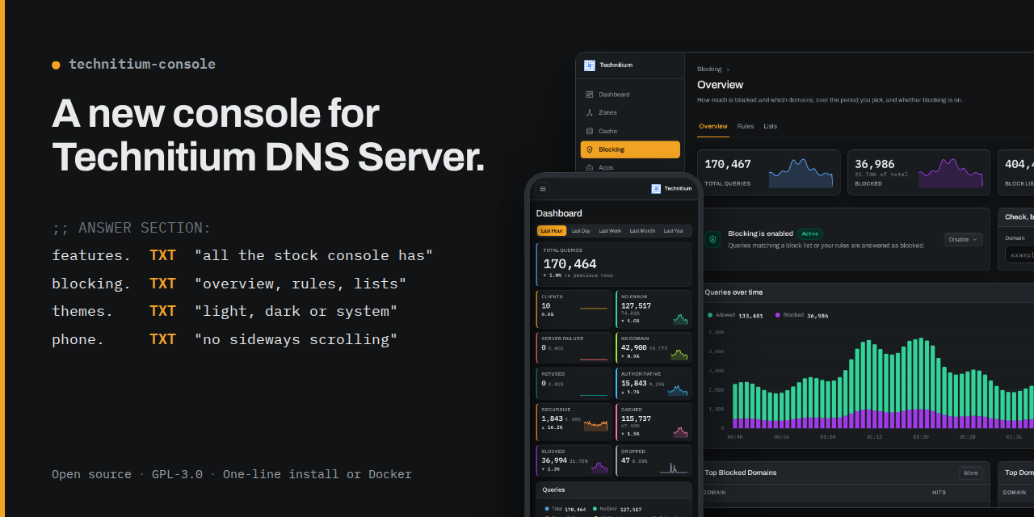Click the More button on Top Blocked Domains

tap(971, 473)
